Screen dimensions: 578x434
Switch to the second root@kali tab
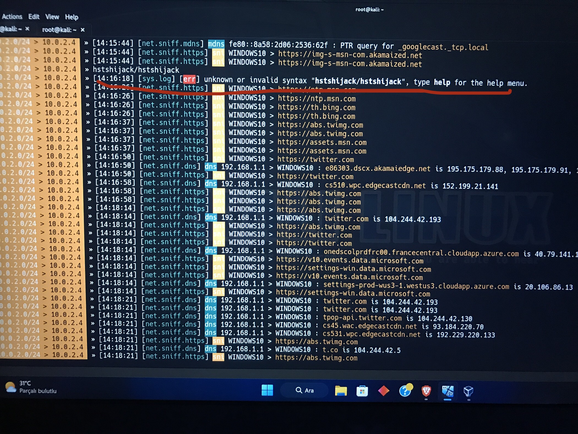[59, 30]
